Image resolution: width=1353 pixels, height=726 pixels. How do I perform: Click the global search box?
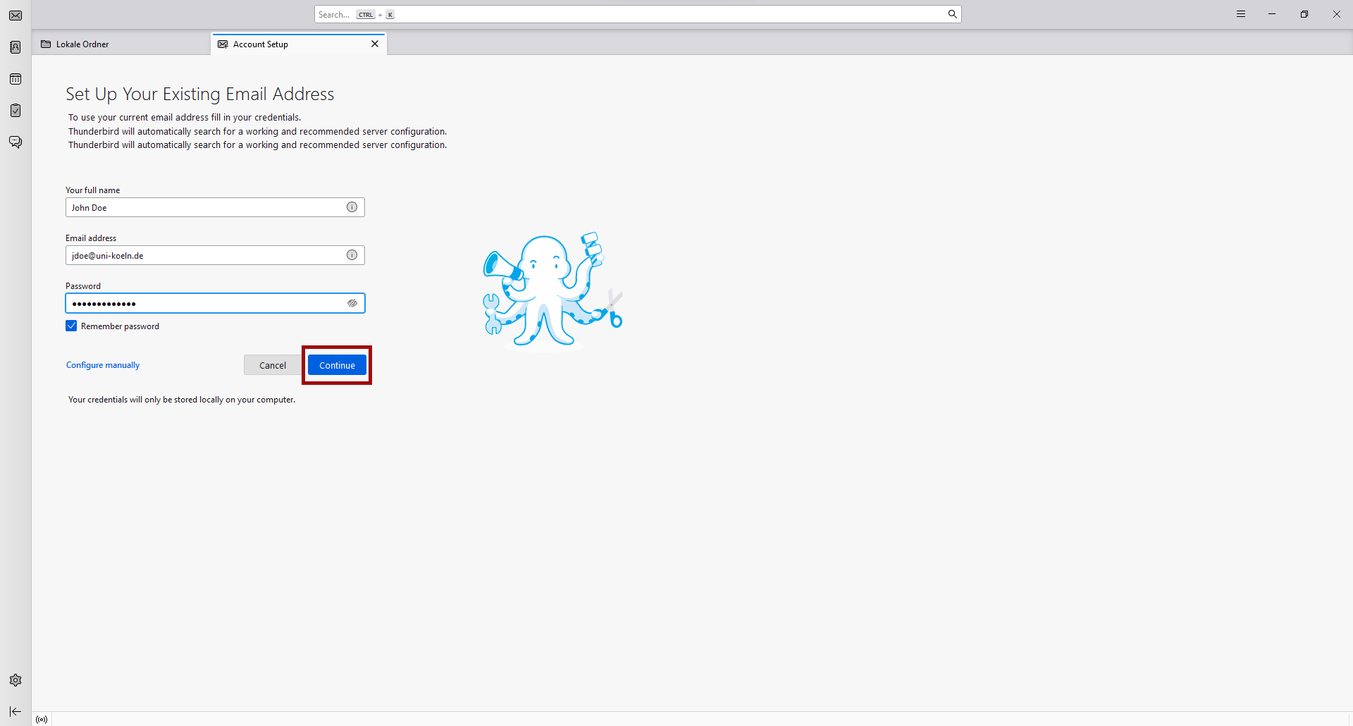638,14
